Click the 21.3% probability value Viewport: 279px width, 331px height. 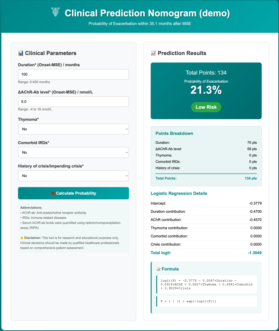click(206, 90)
